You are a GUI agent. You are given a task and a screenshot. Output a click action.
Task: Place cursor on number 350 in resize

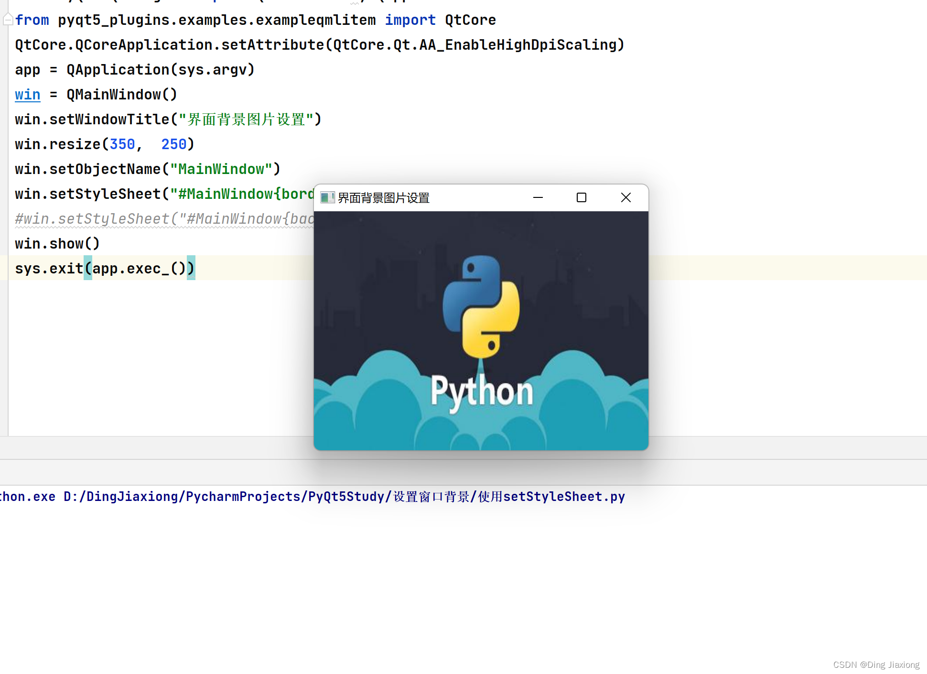122,144
